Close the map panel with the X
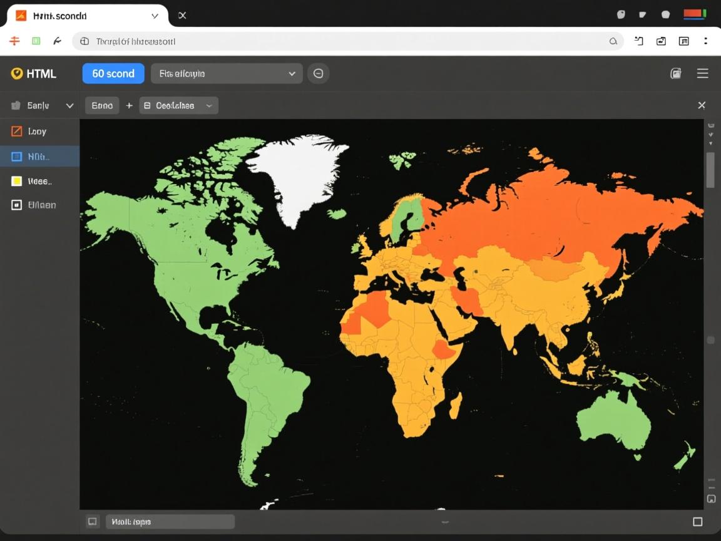Image resolution: width=721 pixels, height=541 pixels. point(702,105)
